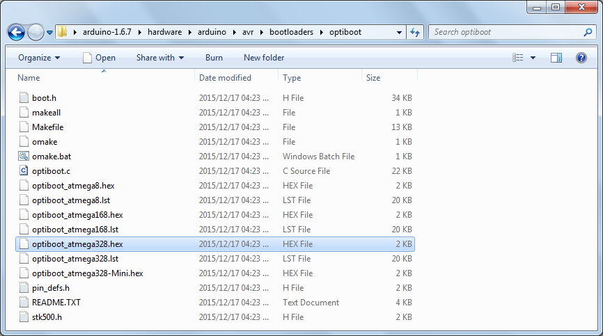Image resolution: width=603 pixels, height=336 pixels.
Task: Expand the address bar history dropdown
Action: pos(399,32)
